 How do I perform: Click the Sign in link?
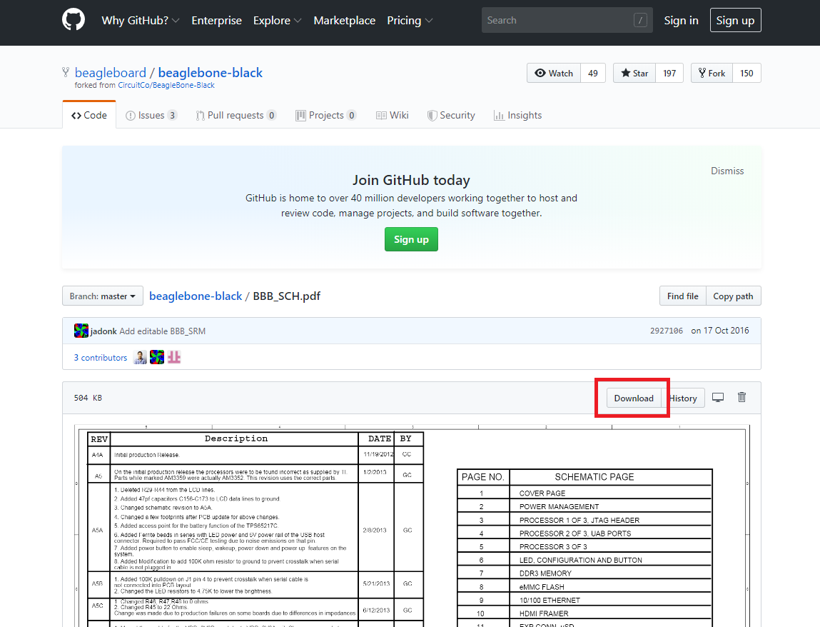[x=681, y=21]
